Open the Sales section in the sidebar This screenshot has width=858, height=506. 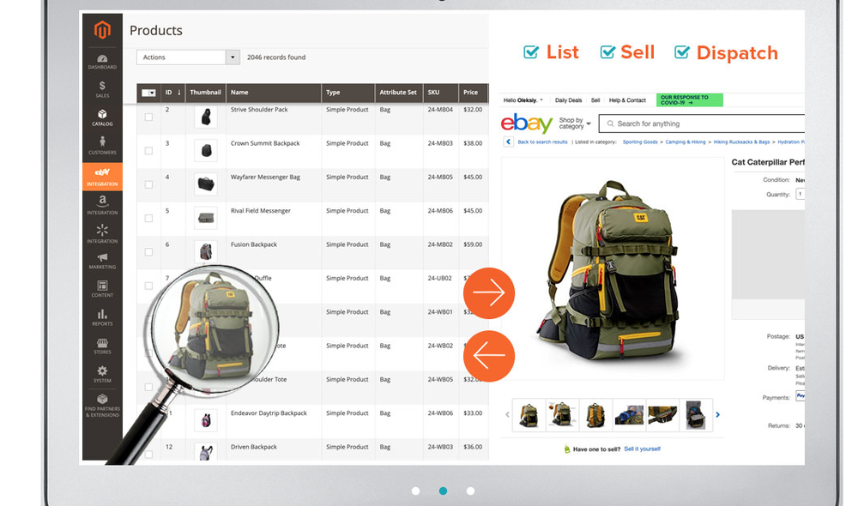[102, 88]
